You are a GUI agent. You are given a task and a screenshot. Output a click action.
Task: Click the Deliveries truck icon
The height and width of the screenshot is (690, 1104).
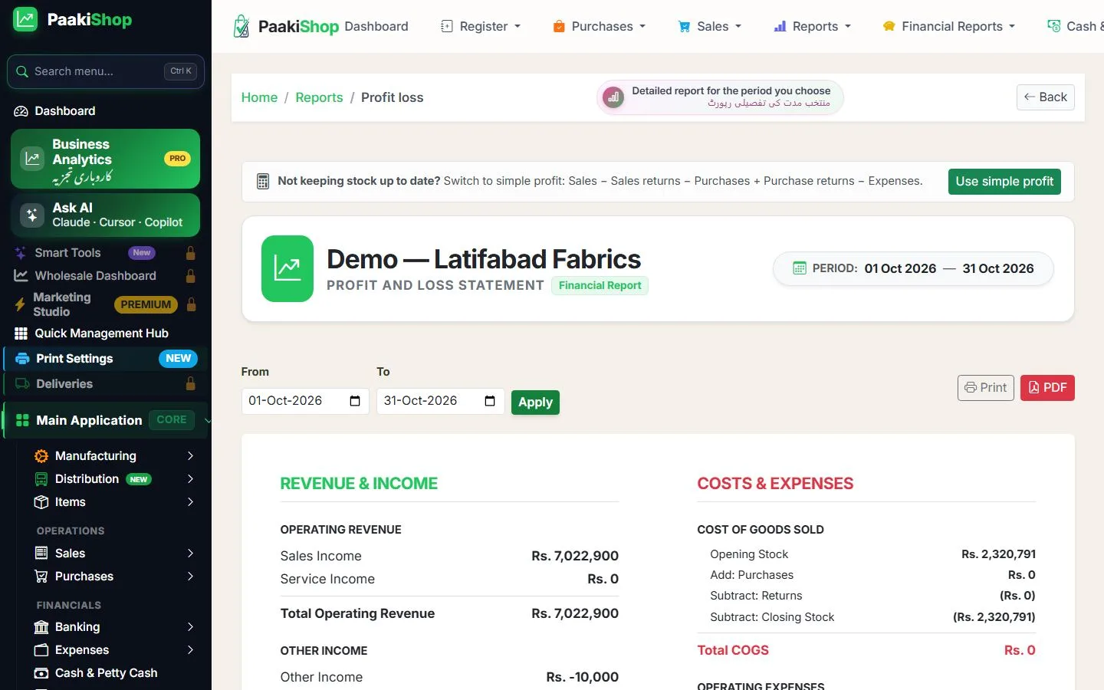[x=22, y=384]
